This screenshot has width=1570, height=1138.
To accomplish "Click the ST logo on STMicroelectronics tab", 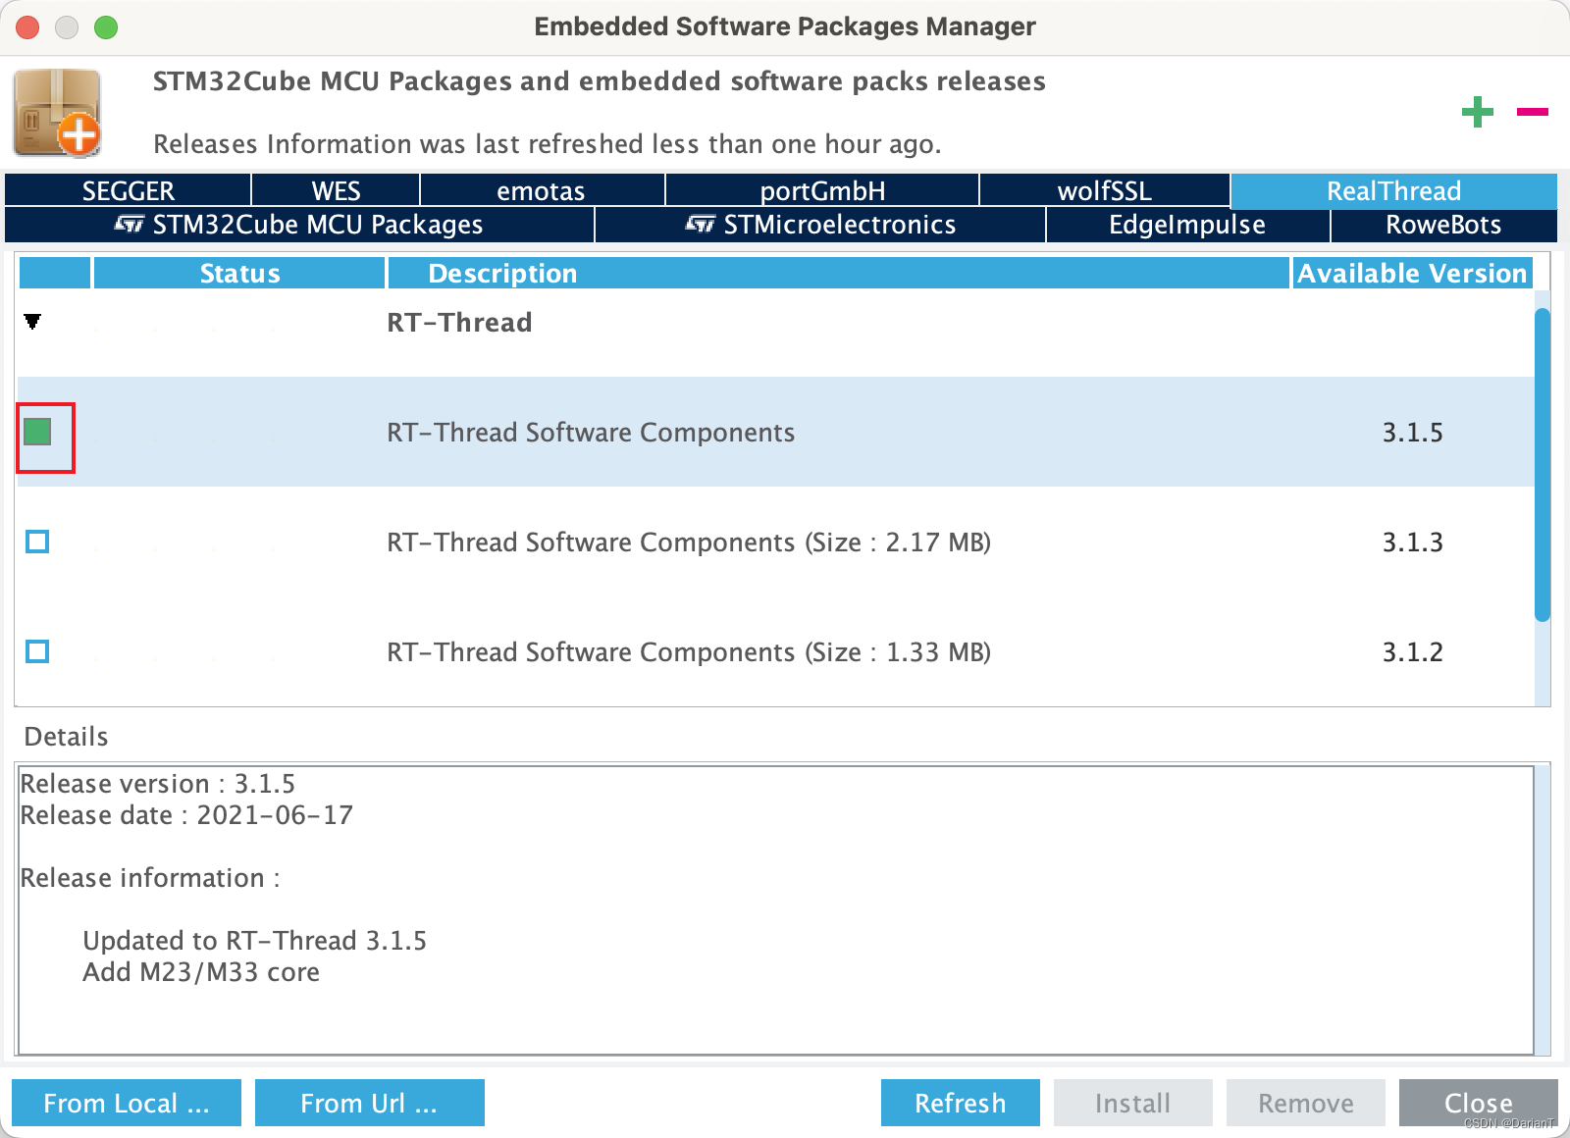I will (703, 225).
